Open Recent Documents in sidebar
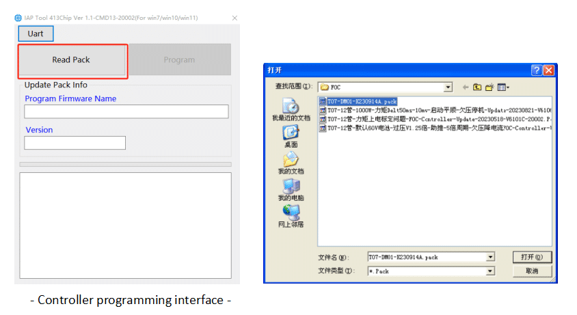Image resolution: width=577 pixels, height=315 pixels. 291,109
